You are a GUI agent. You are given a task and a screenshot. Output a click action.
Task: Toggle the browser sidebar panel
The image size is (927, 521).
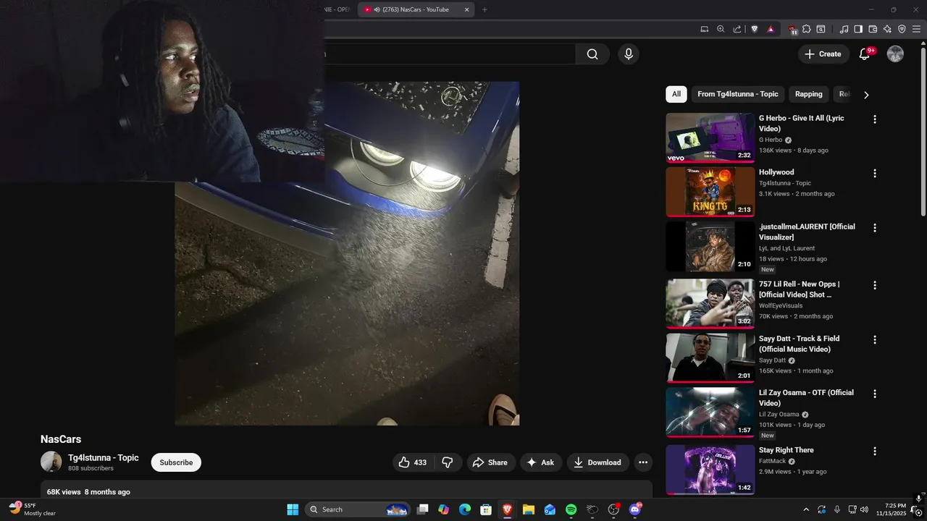[858, 29]
